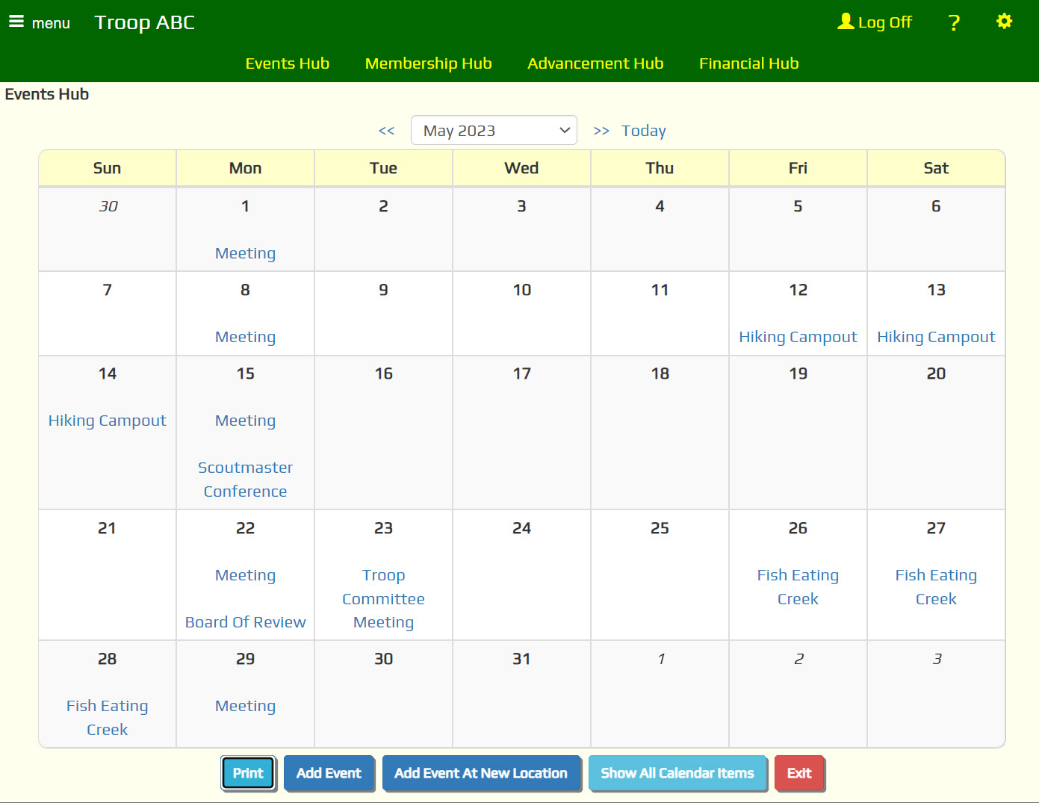Screen dimensions: 1039x803
Task: Expand the May 2023 month dropdown
Action: pos(494,131)
